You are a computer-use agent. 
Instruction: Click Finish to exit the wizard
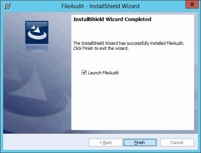140,142
